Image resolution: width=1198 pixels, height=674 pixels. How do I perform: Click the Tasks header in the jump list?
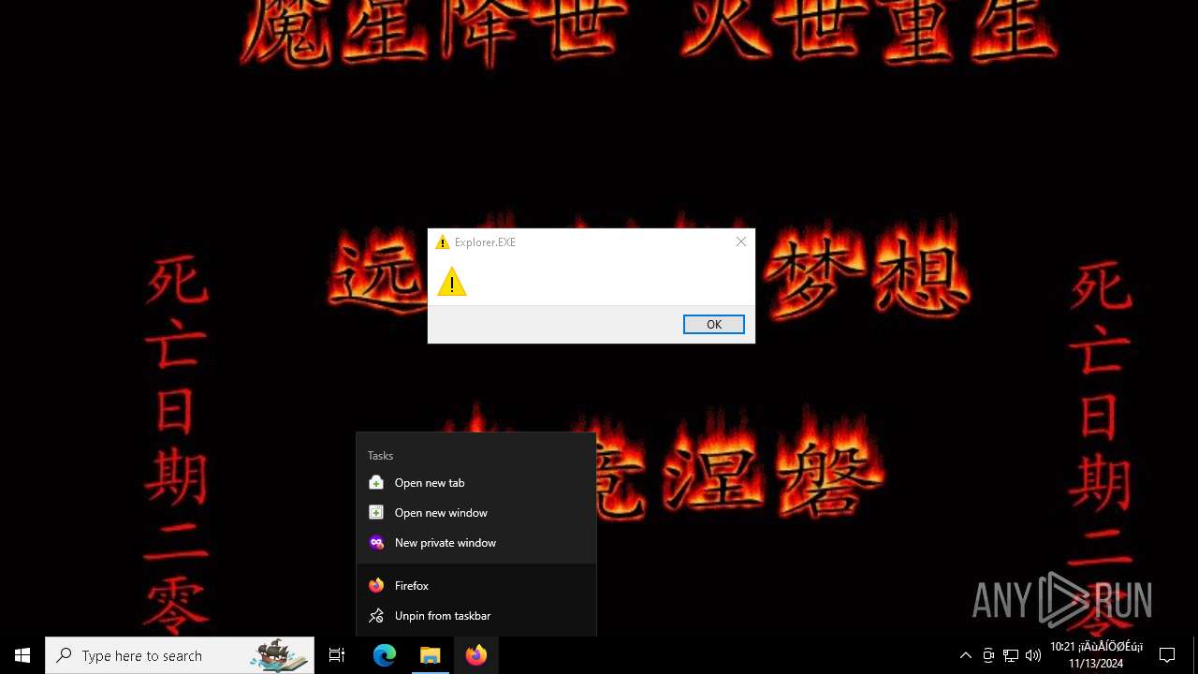coord(380,456)
